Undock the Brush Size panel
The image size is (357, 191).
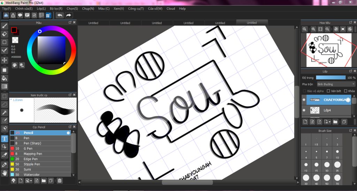pyautogui.click(x=351, y=131)
